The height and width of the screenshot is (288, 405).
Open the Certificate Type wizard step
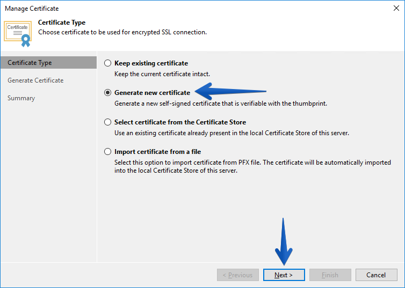tap(48, 63)
